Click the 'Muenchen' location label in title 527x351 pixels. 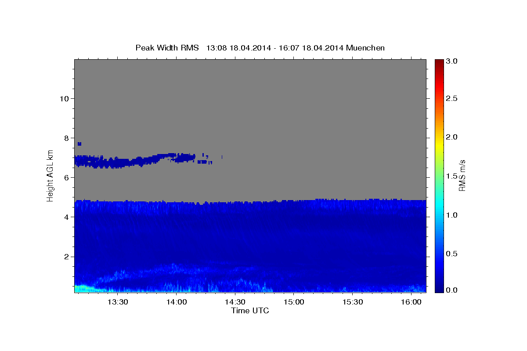click(365, 48)
